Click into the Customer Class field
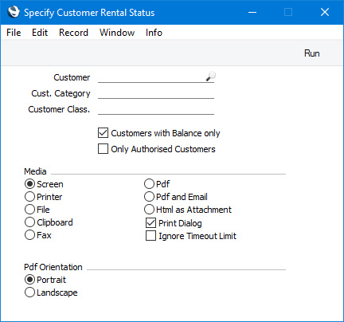This screenshot has height=322, width=344. [x=156, y=109]
